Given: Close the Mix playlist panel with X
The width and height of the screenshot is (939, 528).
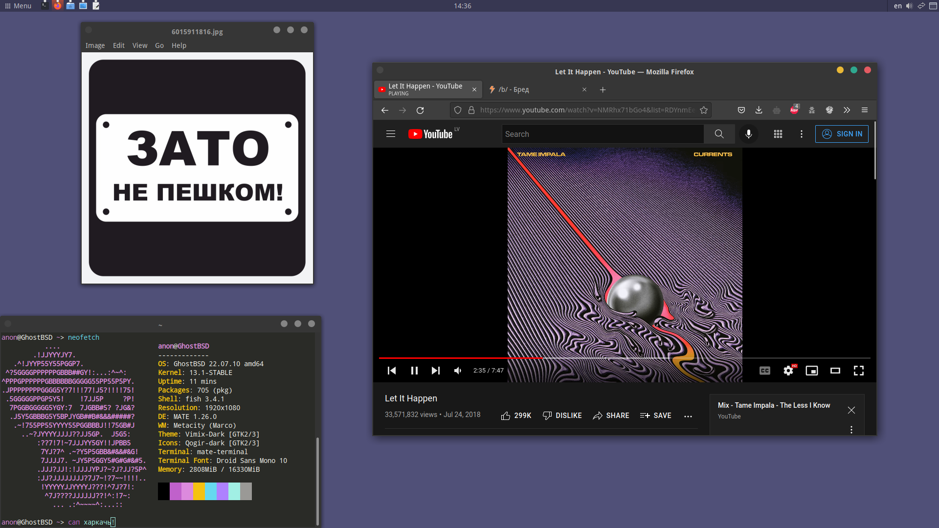Looking at the screenshot, I should [x=851, y=410].
